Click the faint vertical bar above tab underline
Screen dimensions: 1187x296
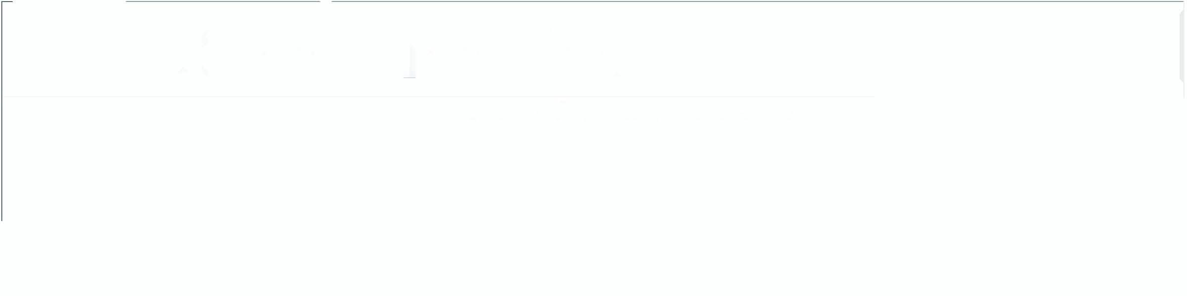click(412, 60)
